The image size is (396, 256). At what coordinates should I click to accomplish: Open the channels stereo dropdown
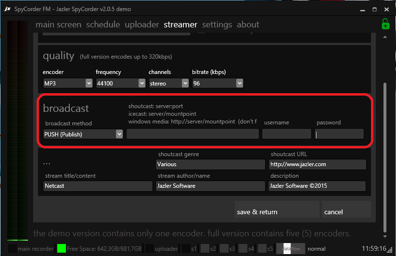coord(185,83)
